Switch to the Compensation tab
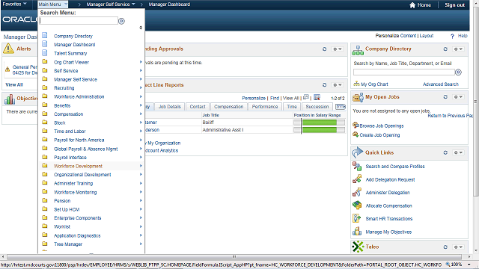479x269 pixels. pyautogui.click(x=229, y=106)
